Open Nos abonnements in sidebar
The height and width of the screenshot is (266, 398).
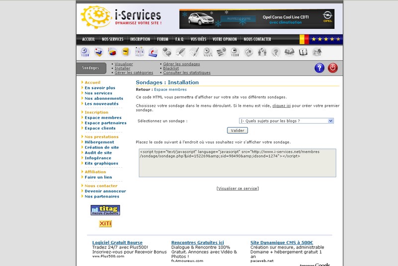pos(104,98)
